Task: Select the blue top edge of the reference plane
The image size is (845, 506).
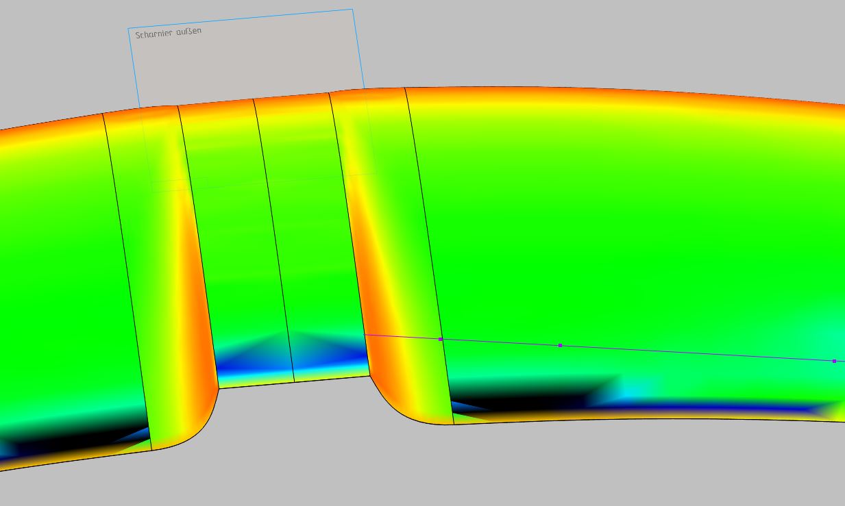Action: tap(240, 18)
